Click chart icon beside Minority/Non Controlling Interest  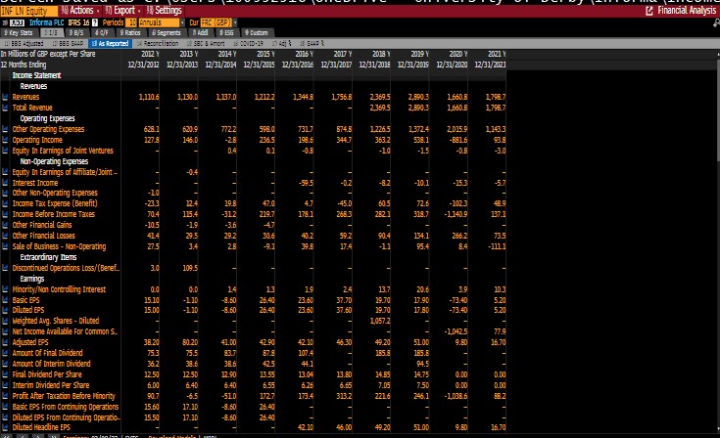click(5, 289)
